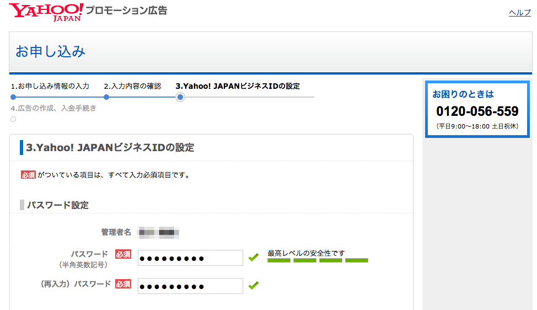Screen dimensions: 537x310
Task: Click the (再入力) パスワード input field
Action: pyautogui.click(x=190, y=286)
